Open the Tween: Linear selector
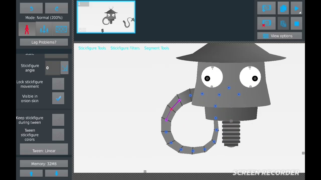The image size is (321, 180). pos(44,149)
